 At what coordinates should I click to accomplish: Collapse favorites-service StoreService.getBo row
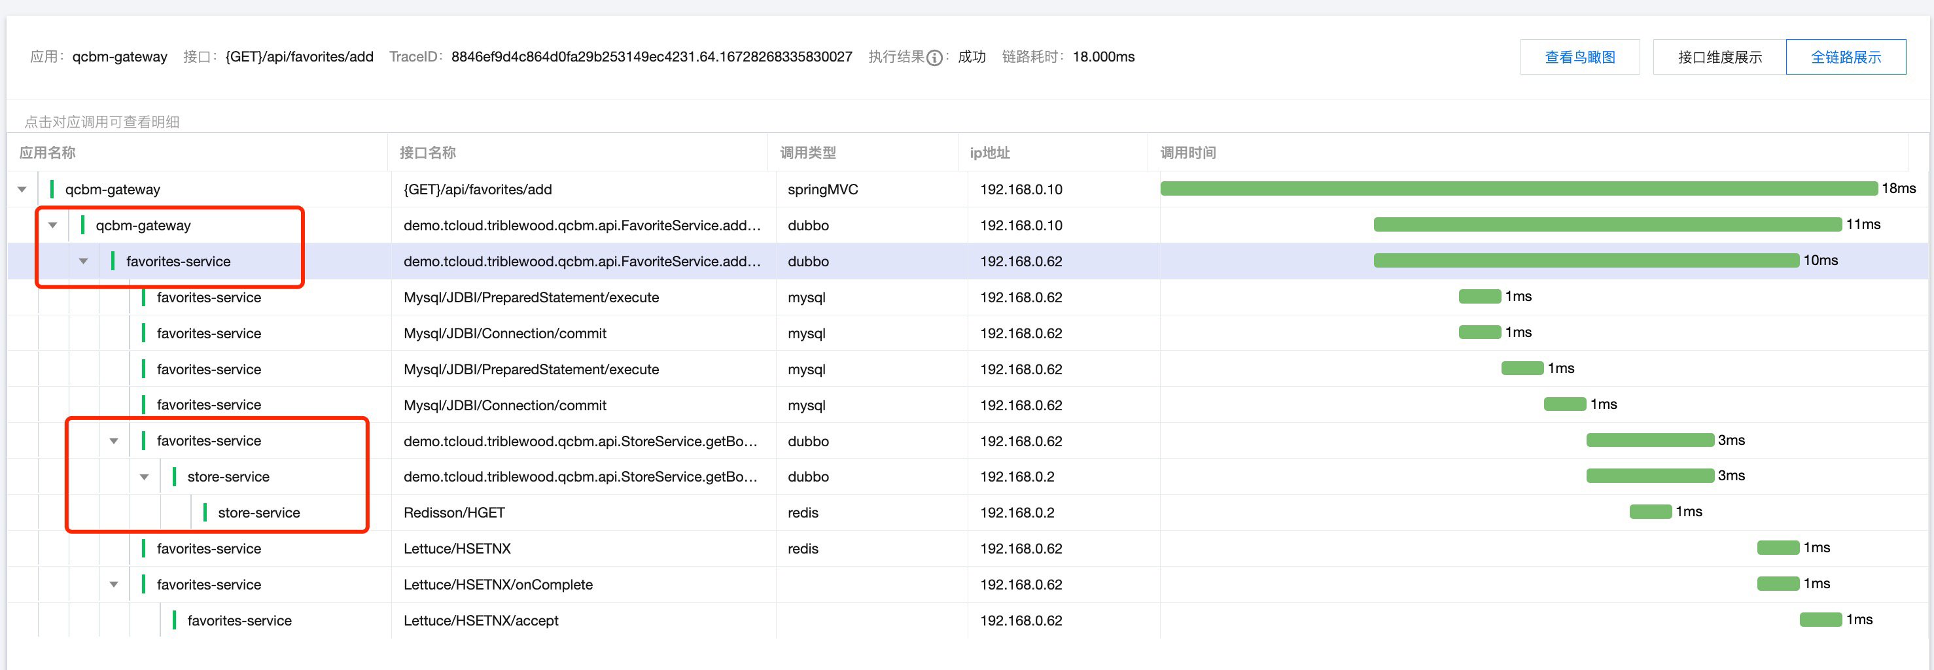pyautogui.click(x=114, y=441)
